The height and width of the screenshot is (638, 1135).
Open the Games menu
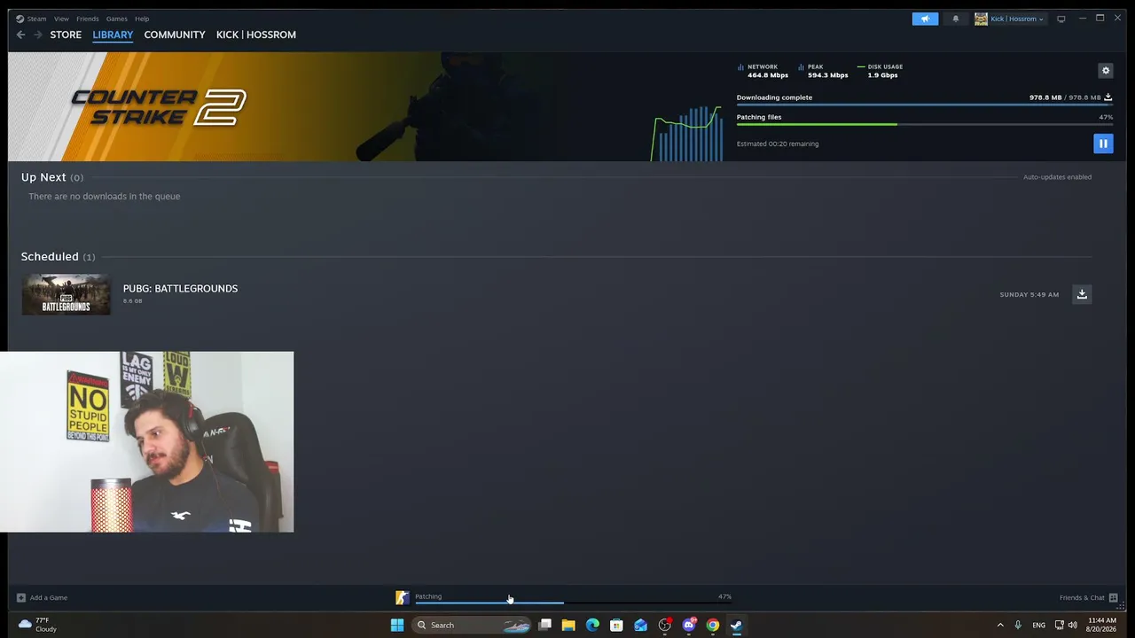(117, 19)
